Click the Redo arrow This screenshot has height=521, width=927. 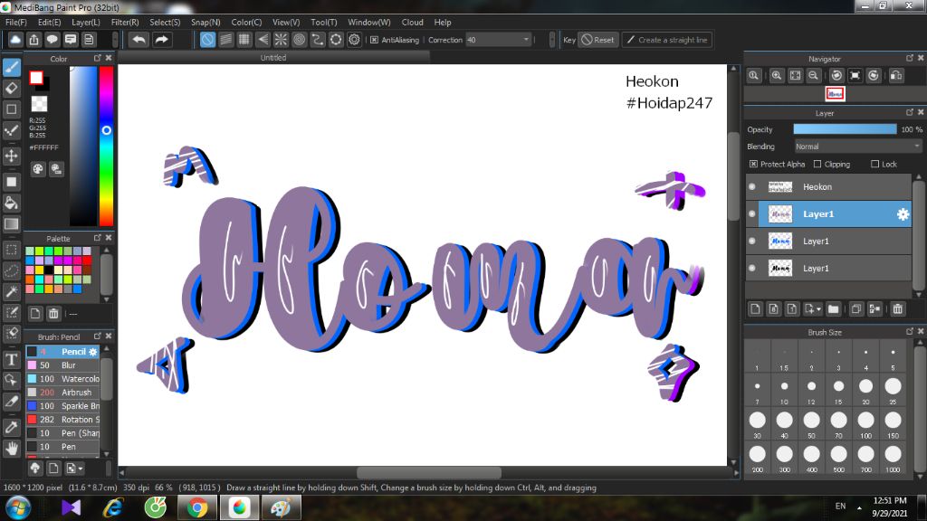[x=161, y=40]
